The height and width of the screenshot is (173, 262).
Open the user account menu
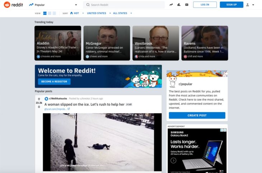click(249, 5)
